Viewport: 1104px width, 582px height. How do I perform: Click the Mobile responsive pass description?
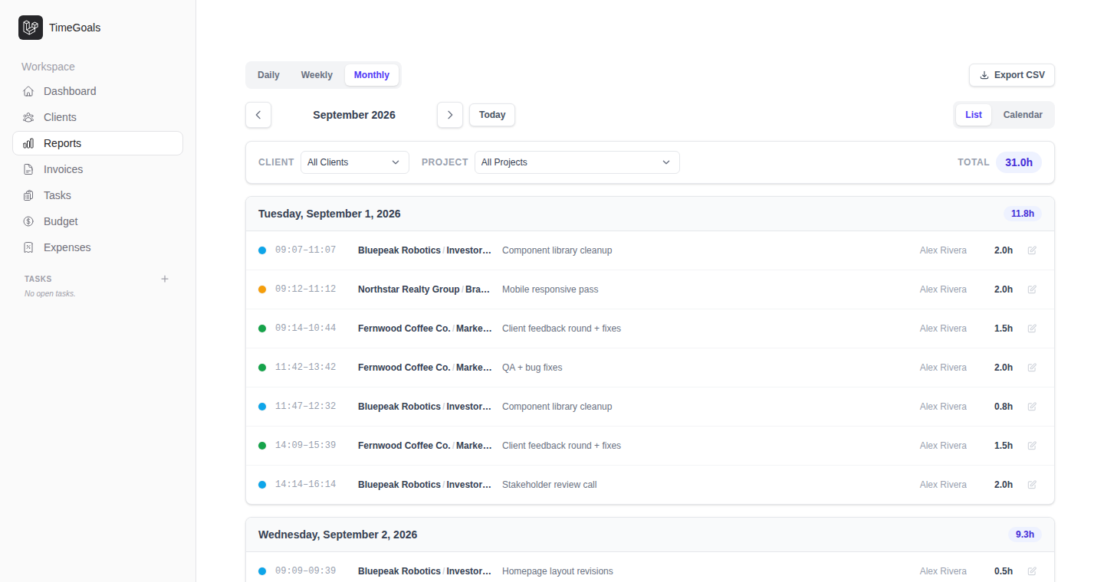tap(550, 289)
